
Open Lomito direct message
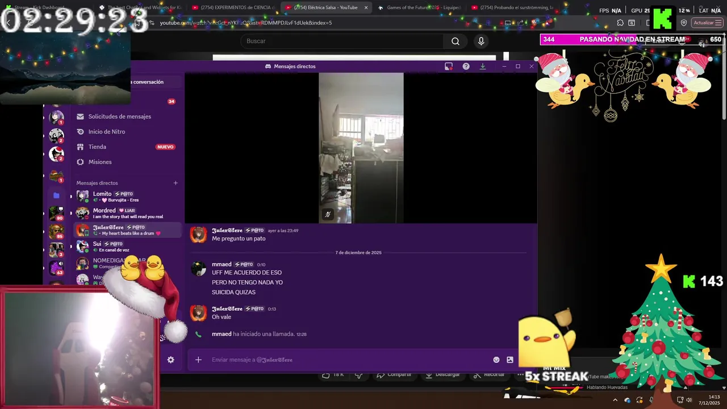point(127,197)
